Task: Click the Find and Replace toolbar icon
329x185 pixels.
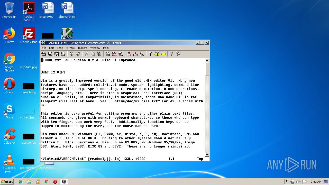Action: pos(107,54)
